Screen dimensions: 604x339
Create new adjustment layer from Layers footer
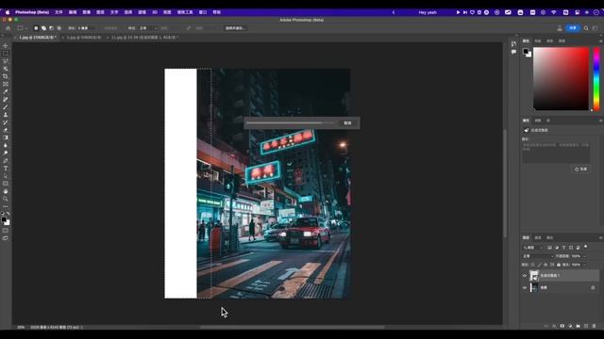click(x=570, y=326)
